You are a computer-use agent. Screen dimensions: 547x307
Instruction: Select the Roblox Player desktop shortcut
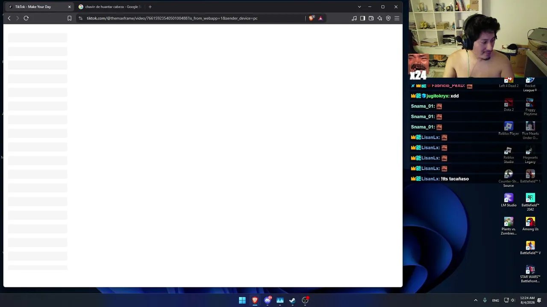(509, 128)
